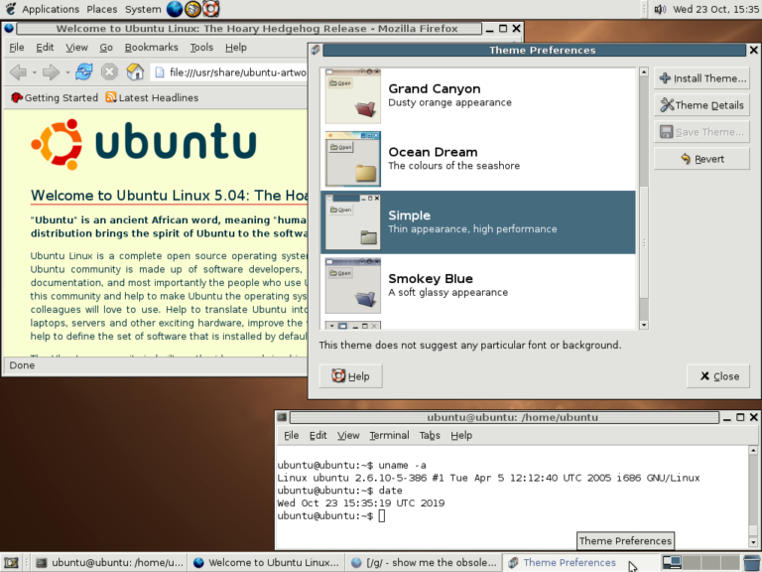Viewport: 762px width, 572px height.
Task: Switch to terminal taskbar button
Action: 109,563
